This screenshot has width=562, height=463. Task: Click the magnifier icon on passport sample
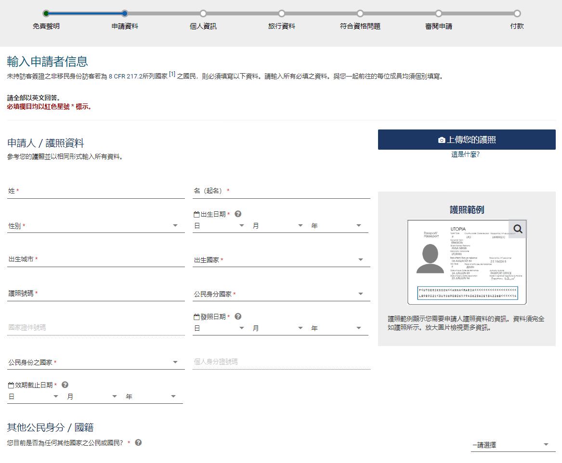tap(518, 229)
